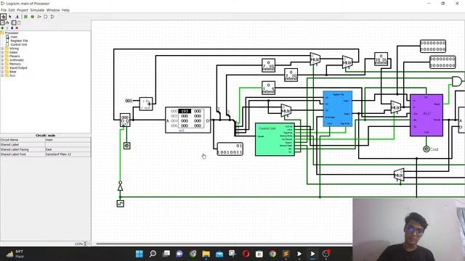Click the MUX next to the ALU
The image size is (465, 261).
tap(395, 107)
